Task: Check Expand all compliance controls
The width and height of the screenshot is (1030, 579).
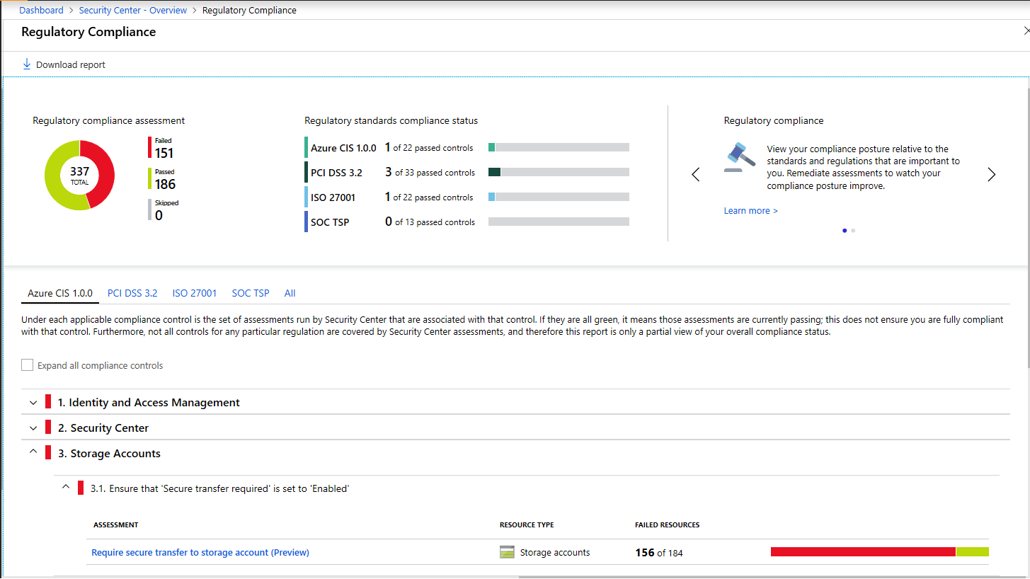Action: [x=28, y=365]
